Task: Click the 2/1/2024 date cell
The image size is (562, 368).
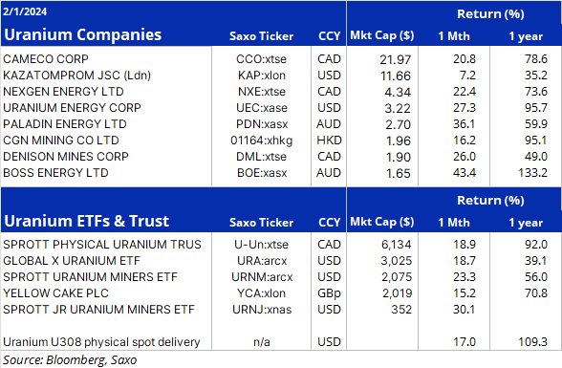Action: coord(25,11)
